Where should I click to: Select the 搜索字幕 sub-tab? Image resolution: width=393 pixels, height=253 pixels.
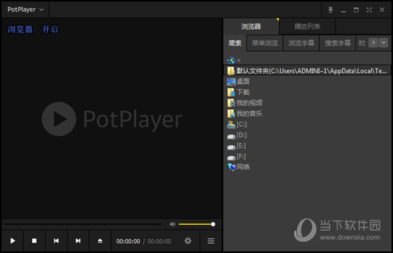point(337,43)
